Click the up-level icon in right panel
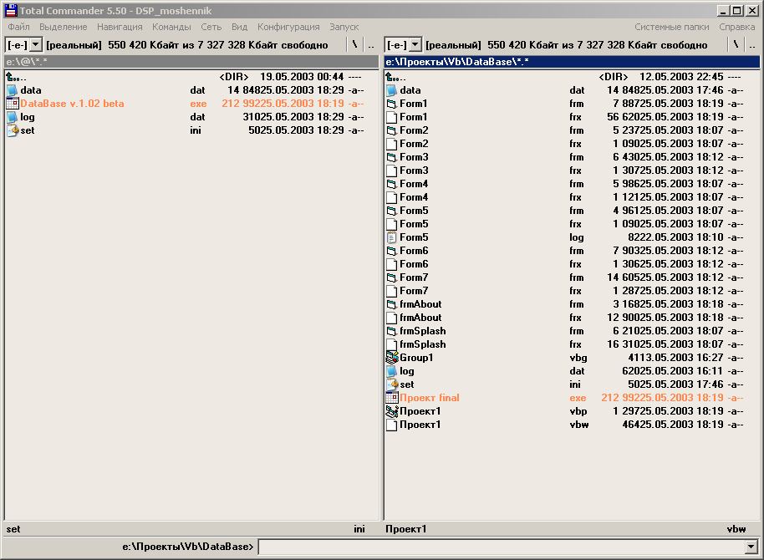Screen dimensions: 764x560 click(391, 77)
